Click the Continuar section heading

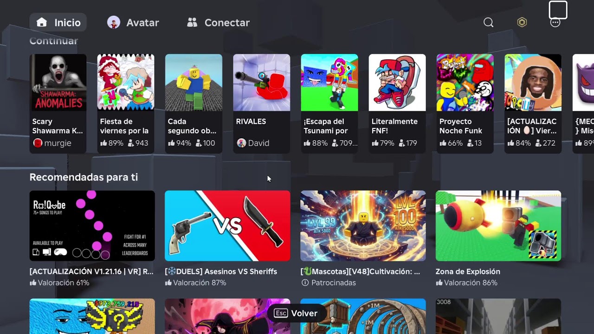pyautogui.click(x=54, y=41)
